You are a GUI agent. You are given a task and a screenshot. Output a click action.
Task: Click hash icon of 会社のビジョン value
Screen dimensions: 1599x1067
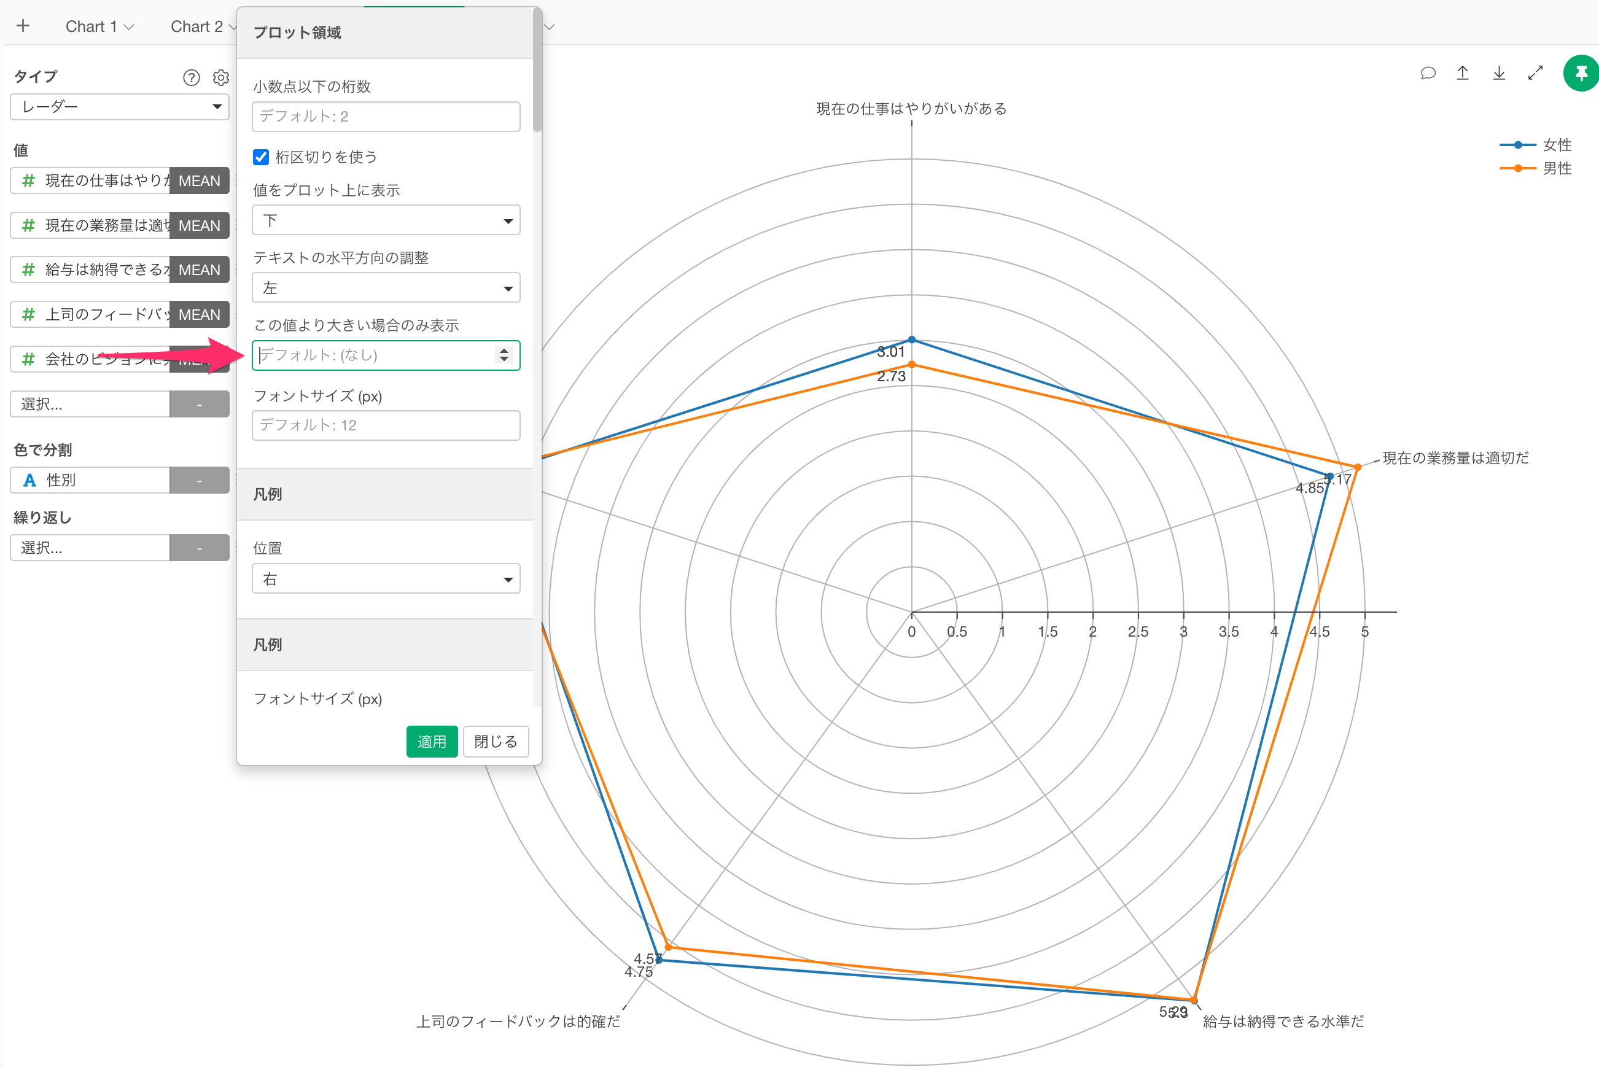(x=28, y=359)
